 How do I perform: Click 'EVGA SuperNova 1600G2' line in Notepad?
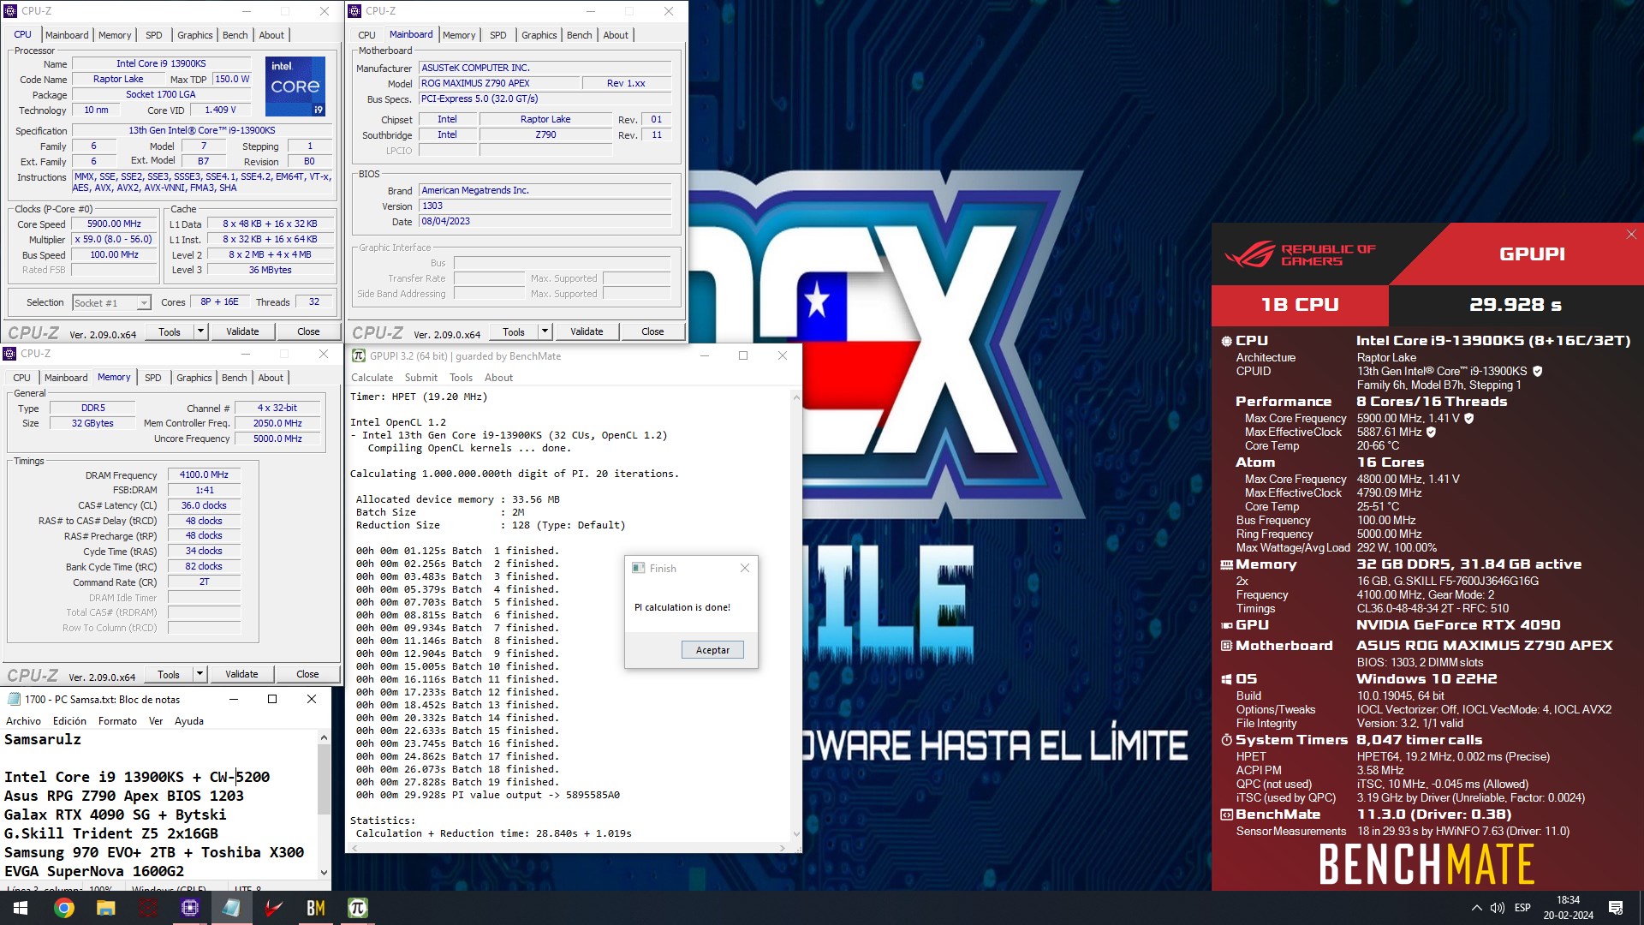[x=94, y=871]
